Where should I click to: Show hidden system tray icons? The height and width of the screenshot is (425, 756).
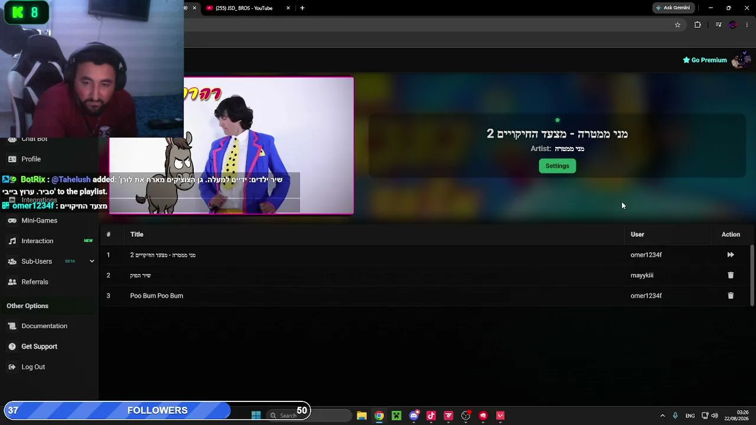662,416
